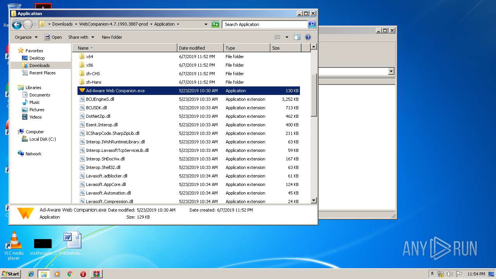Show hidden tray icons arrow
Viewport: 496px width, 279px height.
432,274
